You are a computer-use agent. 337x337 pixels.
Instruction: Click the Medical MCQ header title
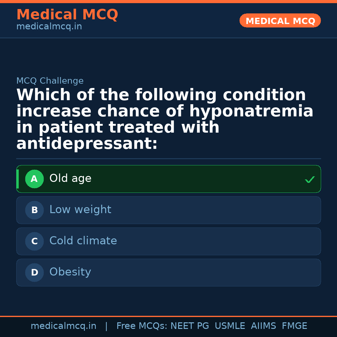[67, 15]
